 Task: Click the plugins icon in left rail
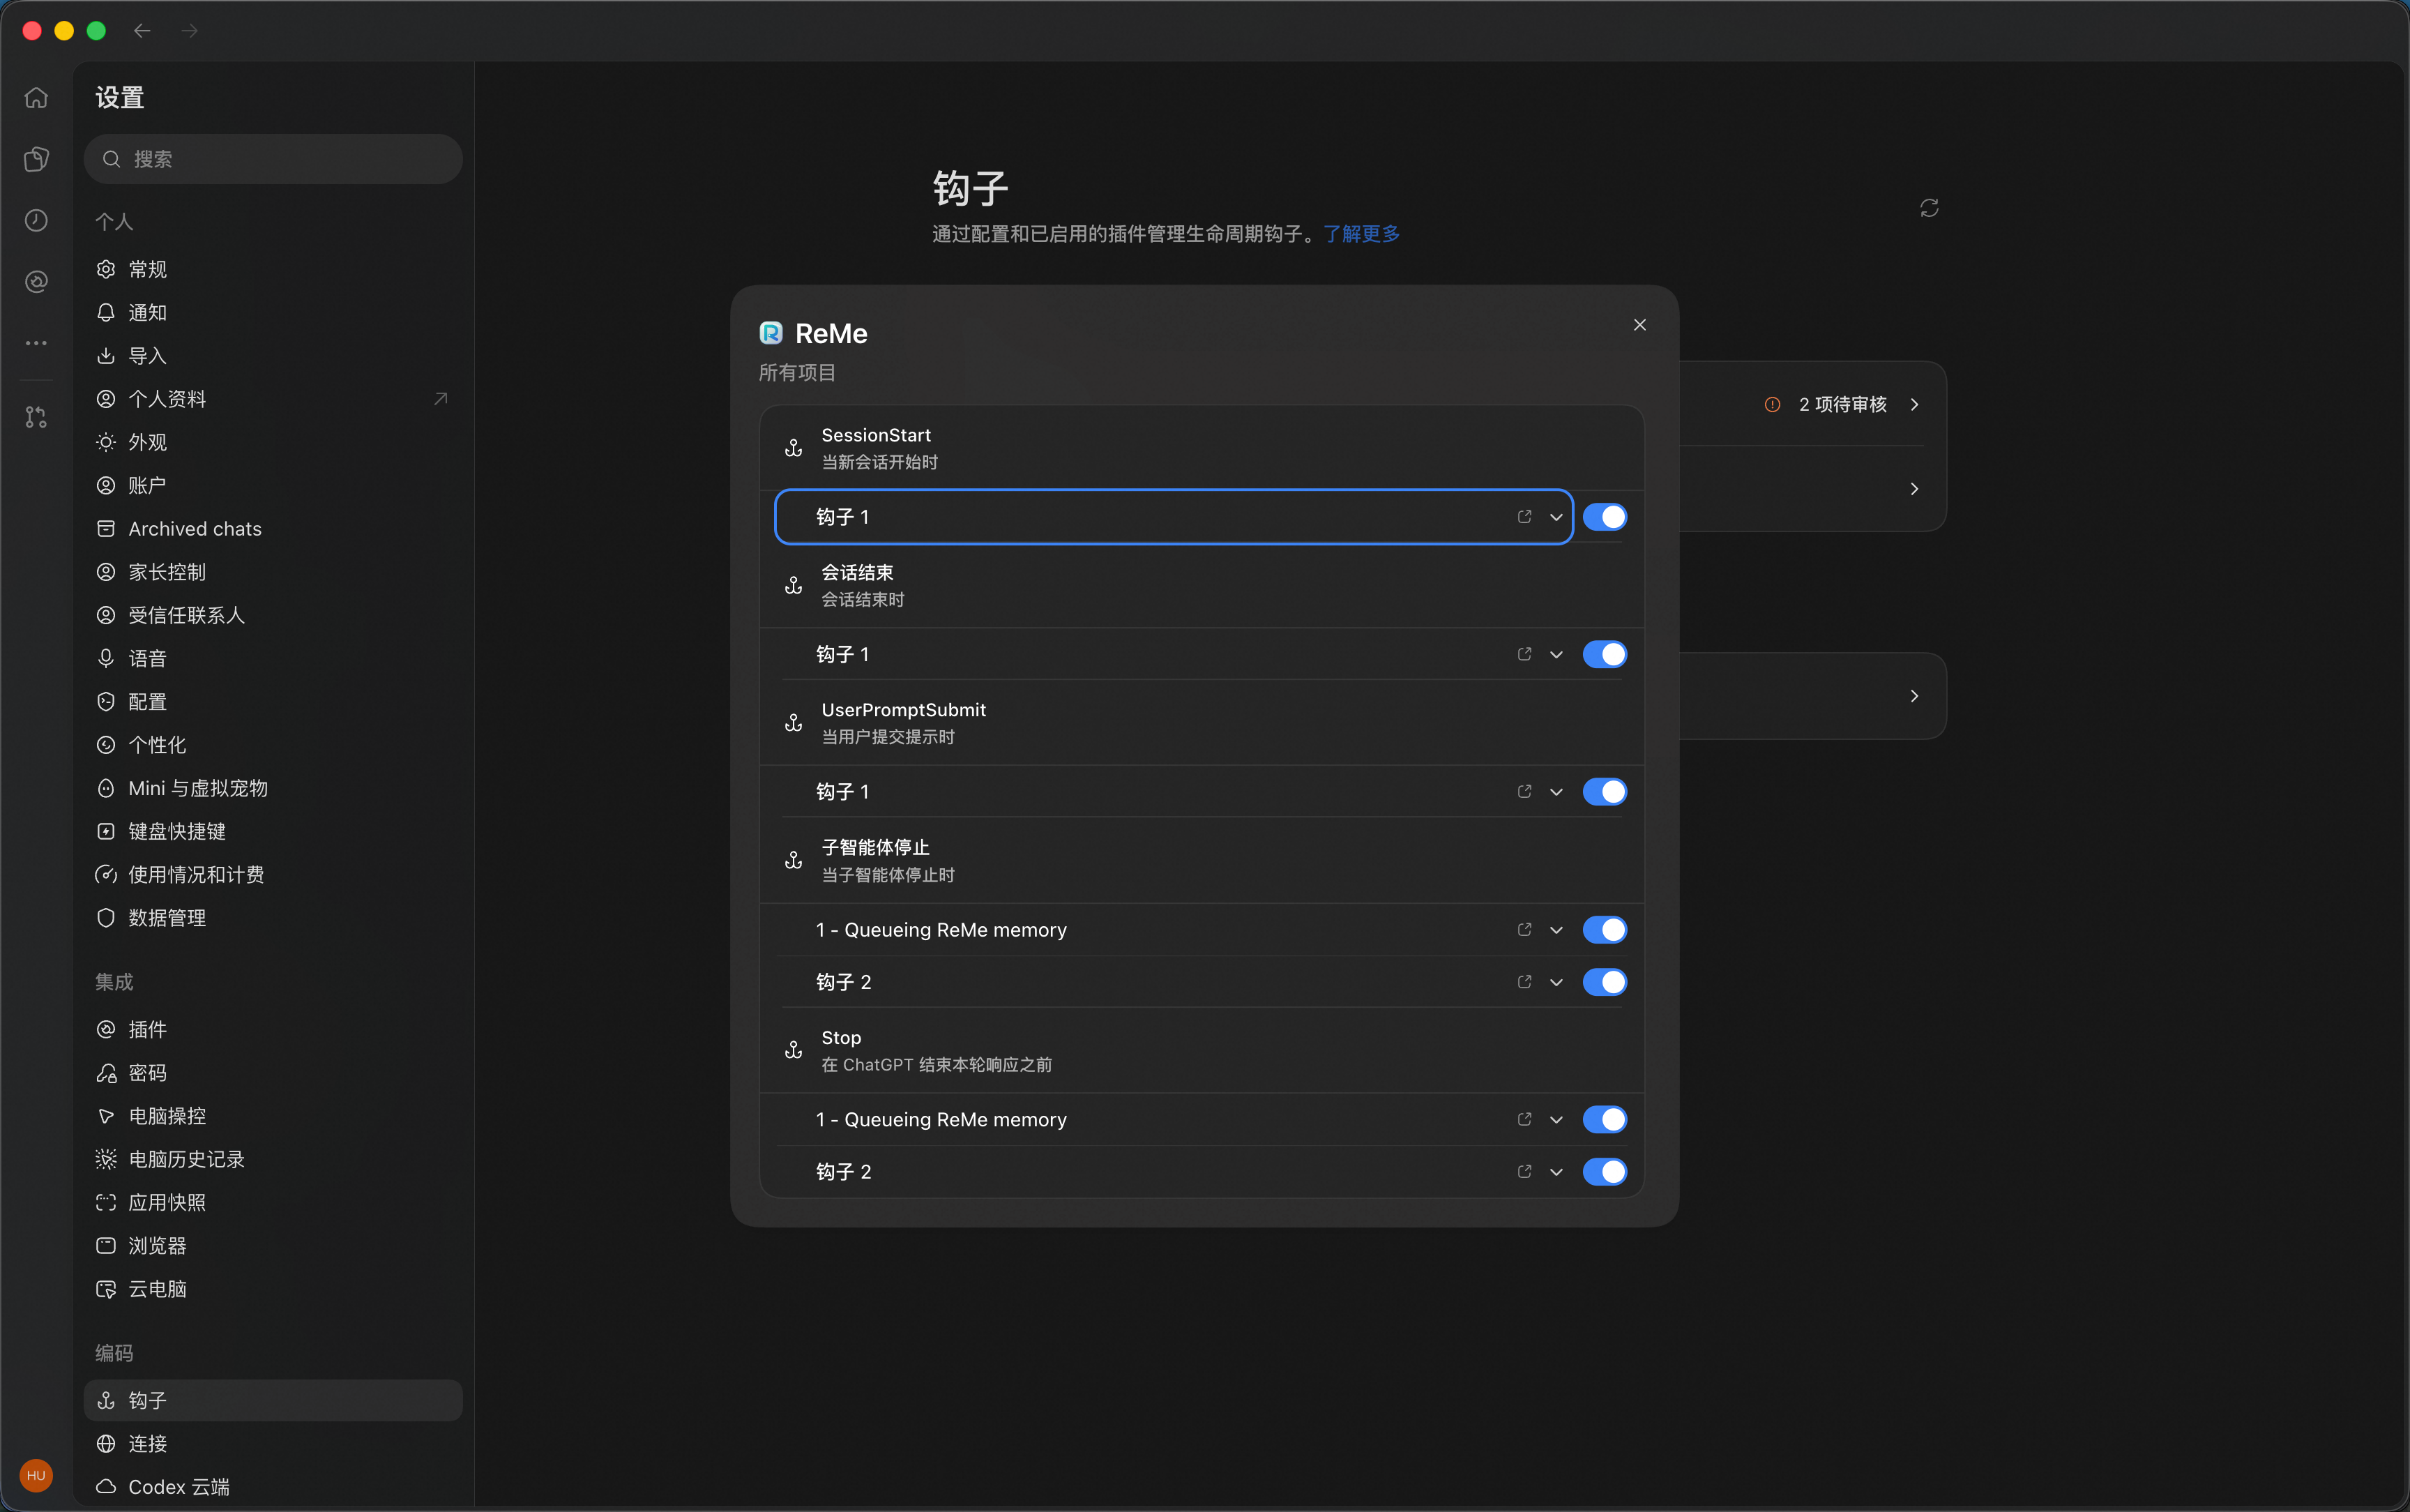[36, 282]
